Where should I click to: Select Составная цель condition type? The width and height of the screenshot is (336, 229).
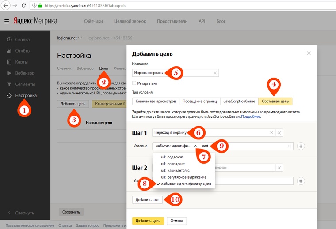275,101
